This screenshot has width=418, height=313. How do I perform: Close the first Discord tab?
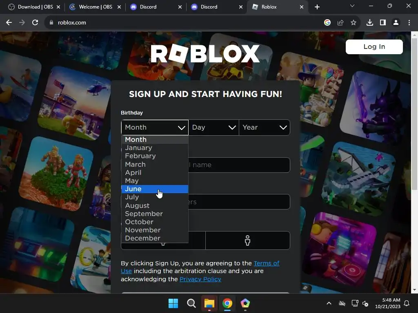point(180,7)
